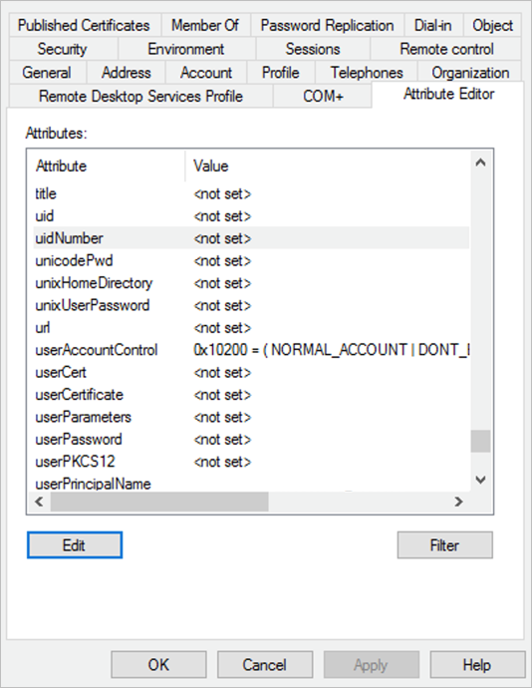Select the userPassword attribute row
Viewport: 532px width, 688px height.
pyautogui.click(x=251, y=439)
